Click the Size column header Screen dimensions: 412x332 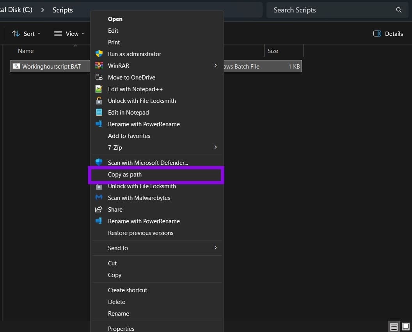(x=273, y=51)
